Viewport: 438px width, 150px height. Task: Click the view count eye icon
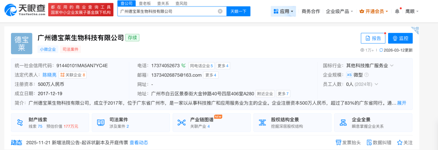click(x=362, y=50)
